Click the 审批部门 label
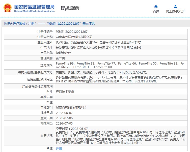Viewport: 190px width, 152px height. point(46,108)
